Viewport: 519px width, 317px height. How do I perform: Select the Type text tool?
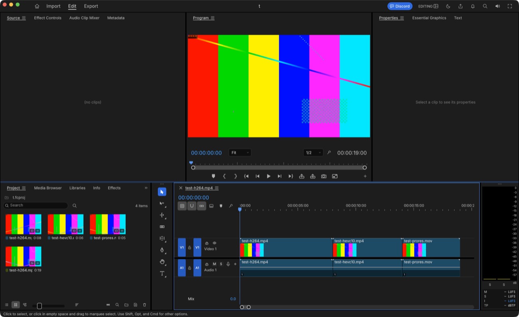click(162, 273)
